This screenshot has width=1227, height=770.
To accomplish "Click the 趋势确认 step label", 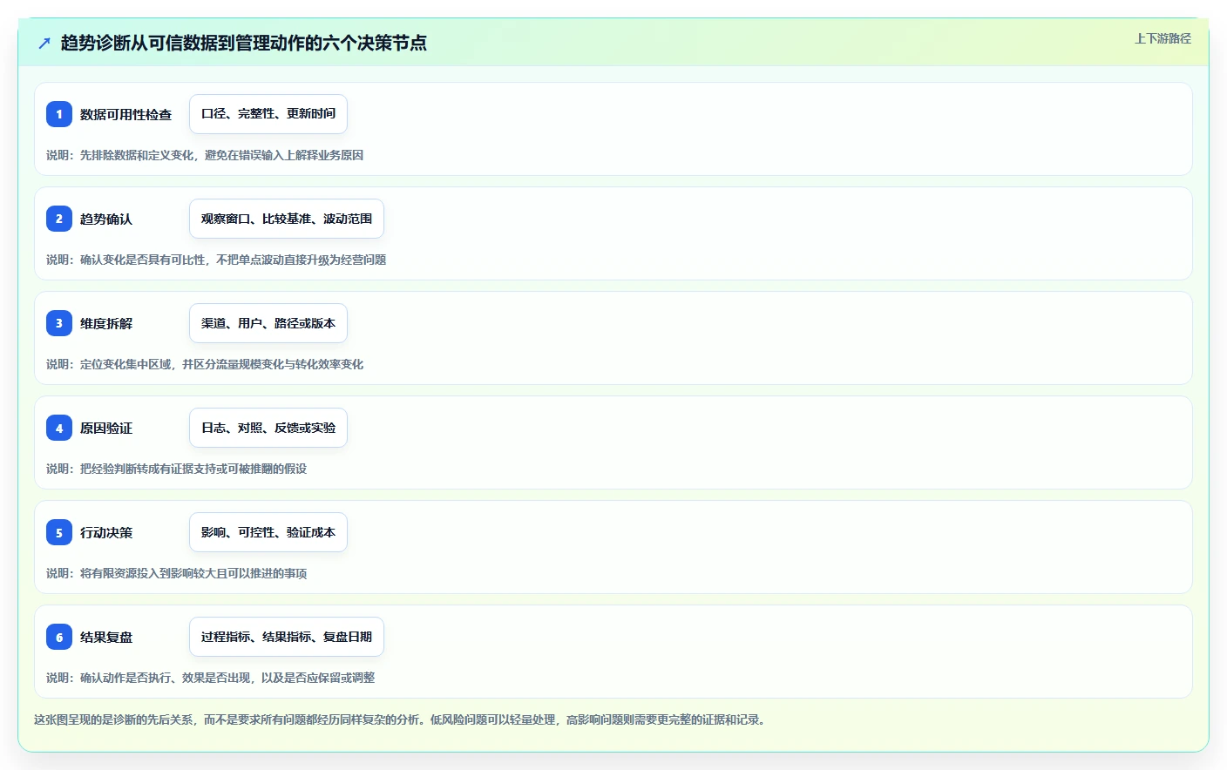I will (106, 219).
